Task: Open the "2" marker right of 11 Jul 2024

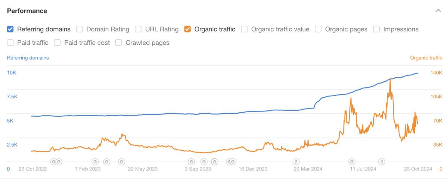Action: click(x=382, y=161)
